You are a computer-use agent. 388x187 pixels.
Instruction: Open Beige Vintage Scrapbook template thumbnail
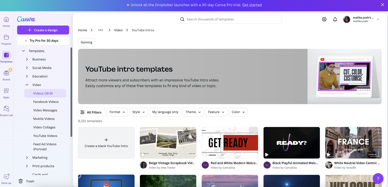point(168,143)
